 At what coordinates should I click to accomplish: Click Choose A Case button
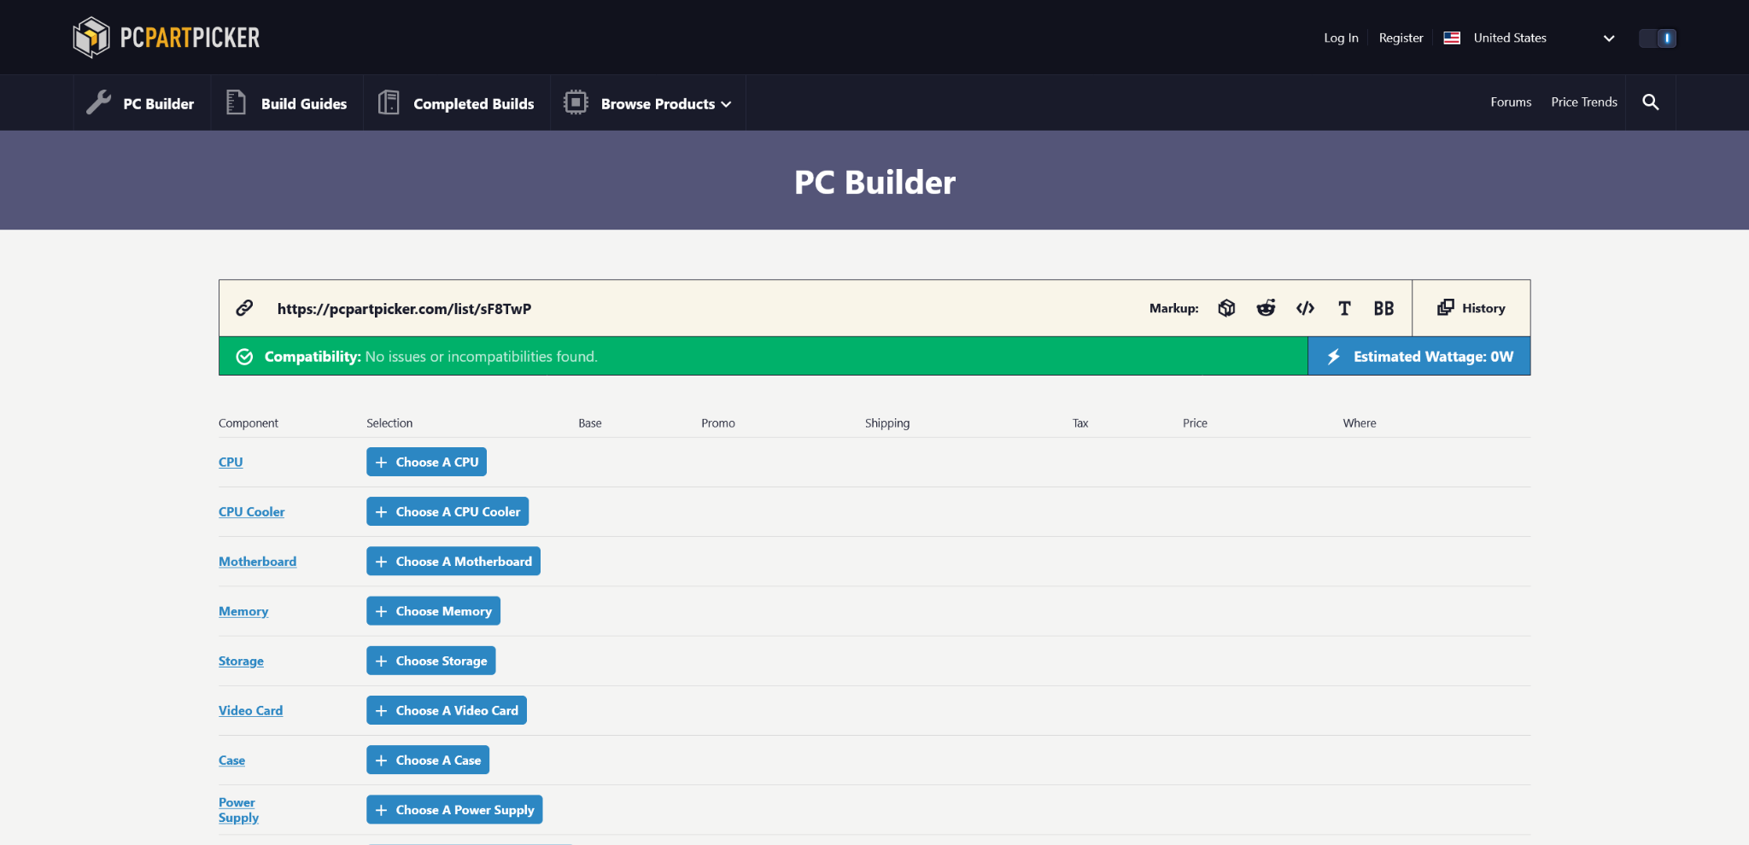pyautogui.click(x=428, y=760)
